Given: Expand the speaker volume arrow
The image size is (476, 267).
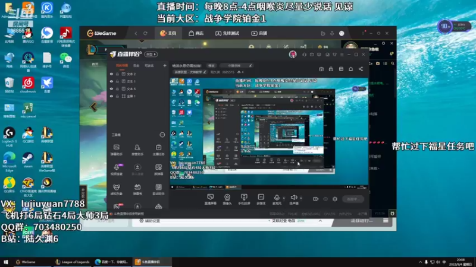Looking at the screenshot, I should tap(301, 198).
